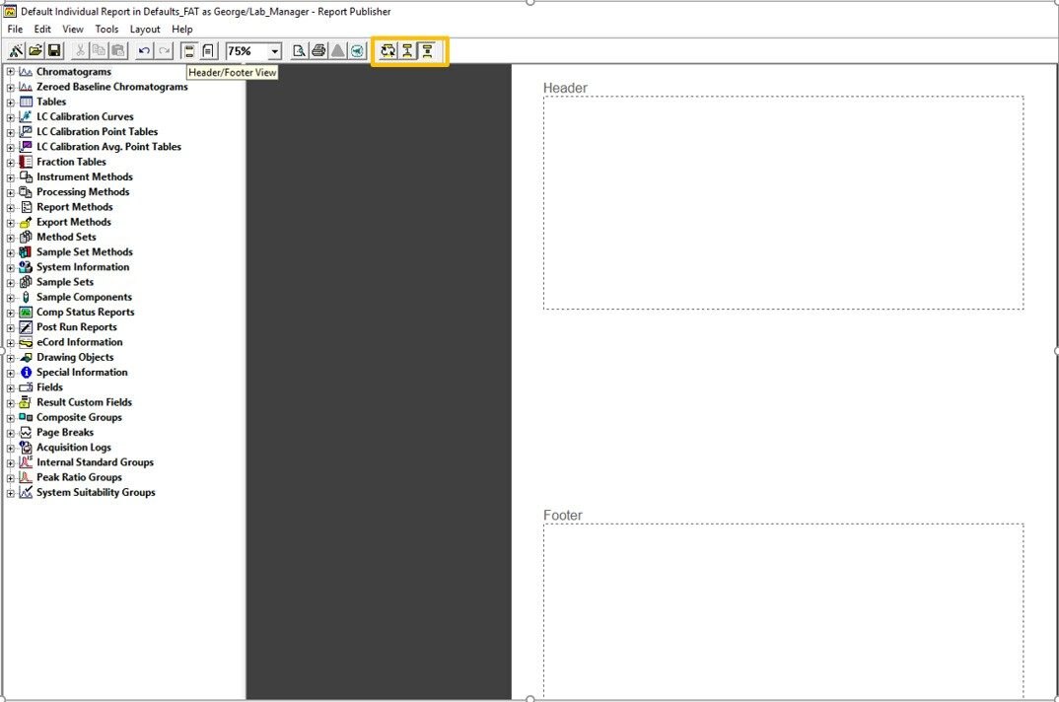Screen dimensions: 1059x702
Task: Open the Edit menu
Action: [x=42, y=29]
